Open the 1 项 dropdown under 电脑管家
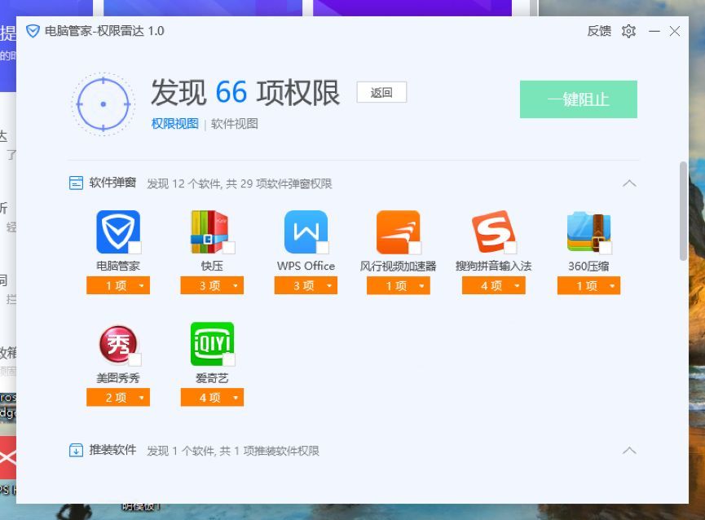The width and height of the screenshot is (705, 520). 118,285
